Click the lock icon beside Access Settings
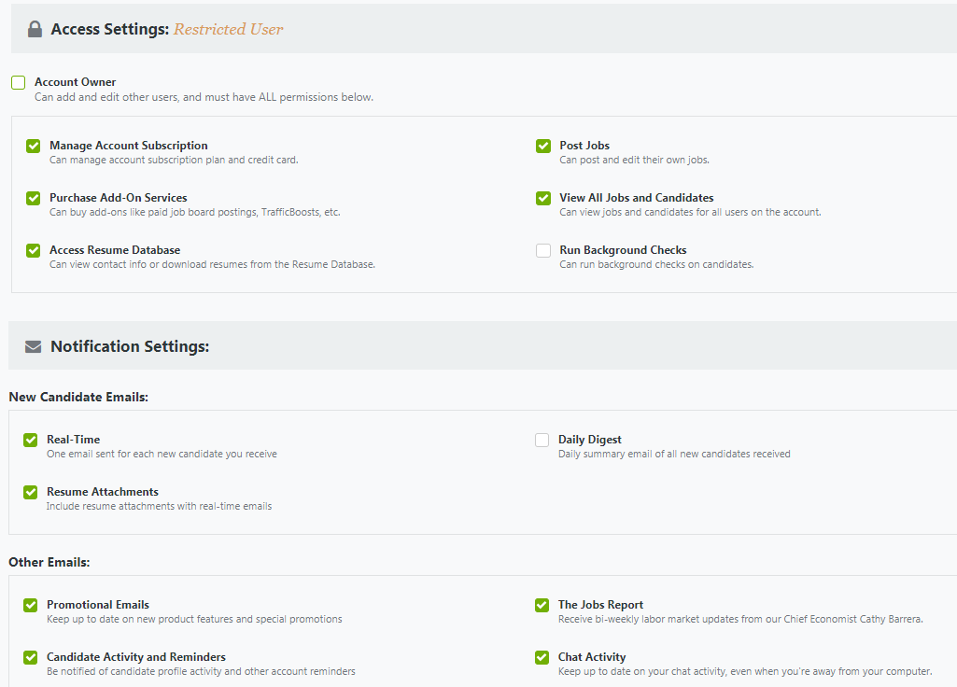The width and height of the screenshot is (957, 687). pos(34,28)
